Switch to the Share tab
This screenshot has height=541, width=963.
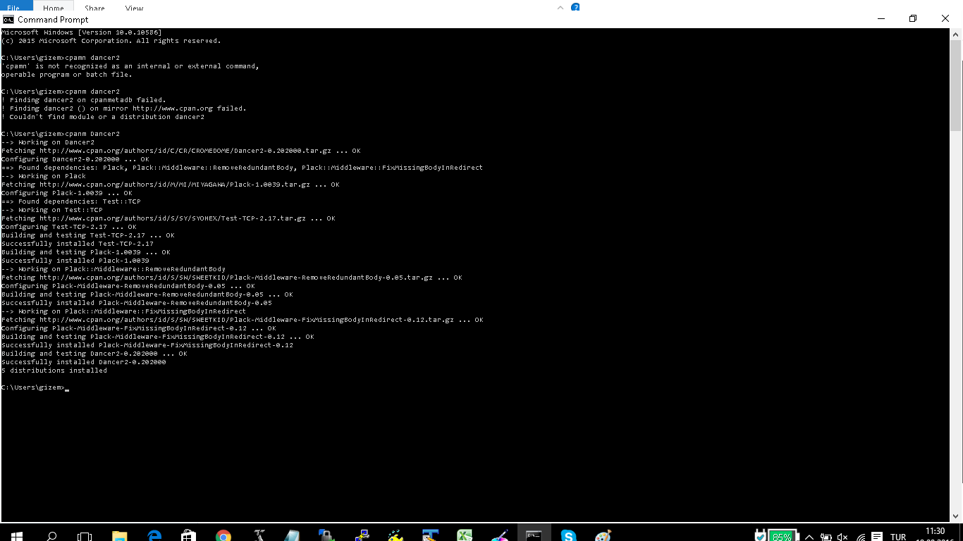[94, 8]
